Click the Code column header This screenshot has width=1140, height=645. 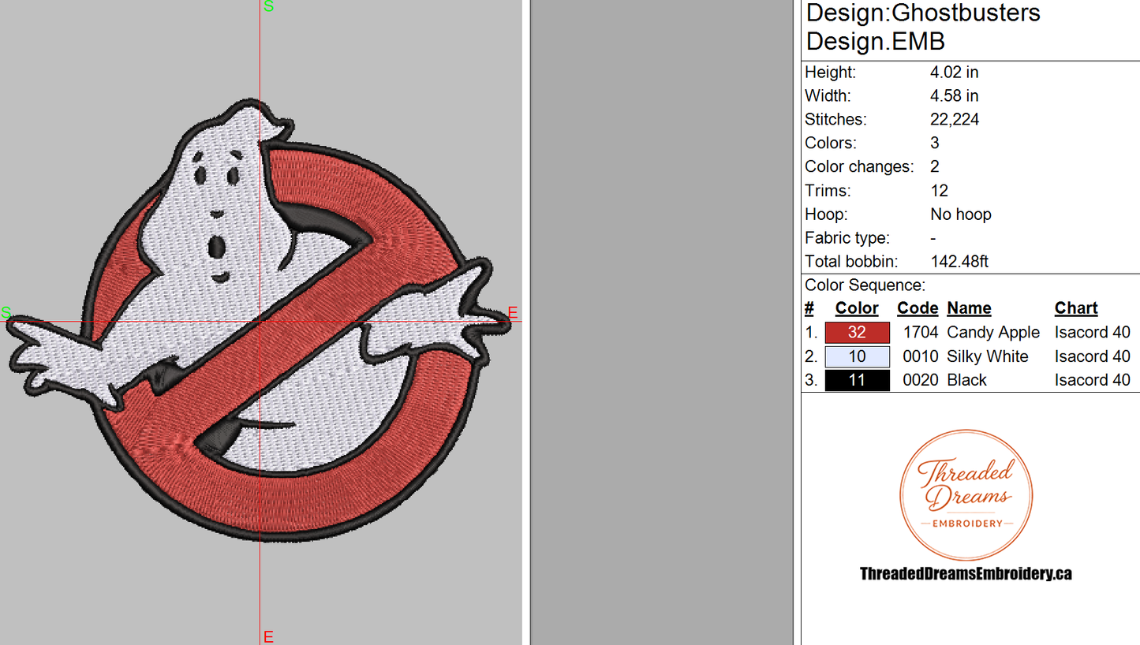click(x=918, y=308)
